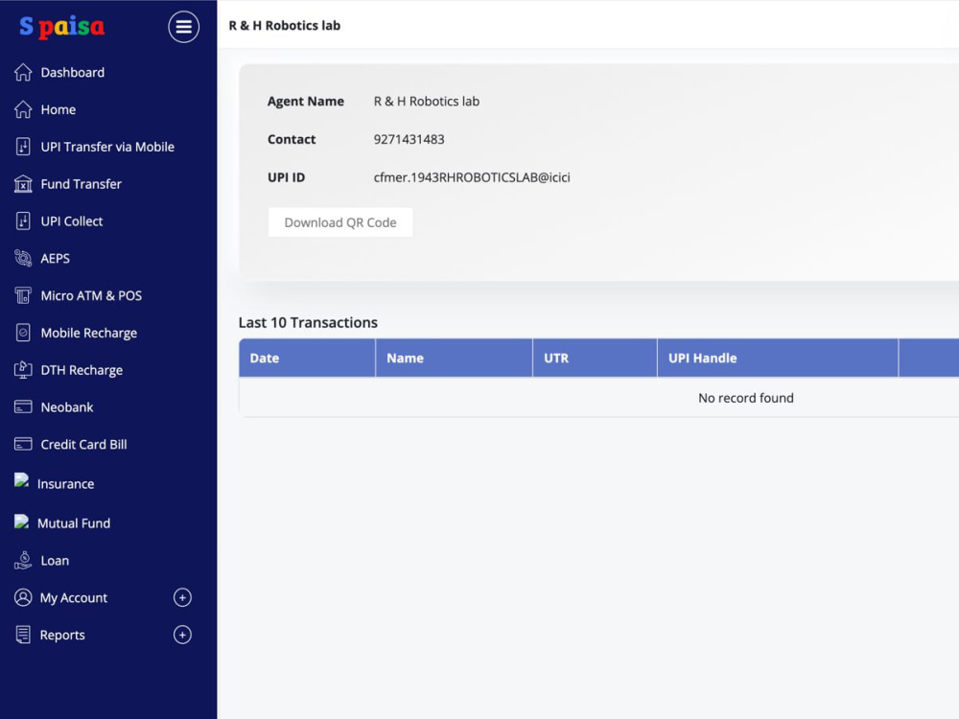Image resolution: width=959 pixels, height=719 pixels.
Task: Click the Insurance image icon
Action: [x=21, y=480]
